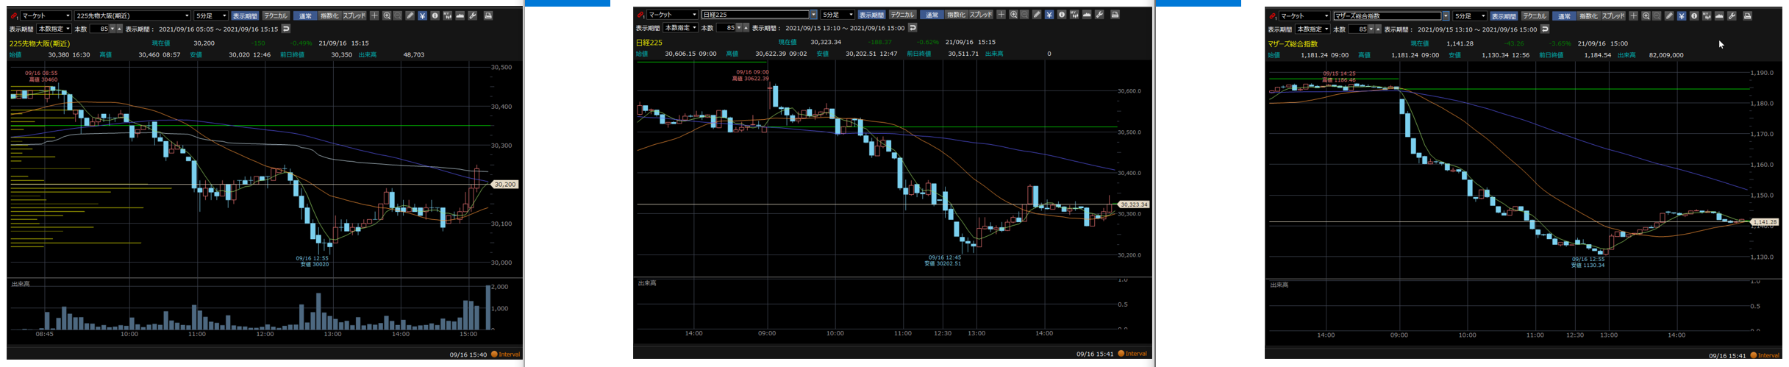Click the link chain icon in 日経225 chart
The height and width of the screenshot is (367, 1789).
pos(641,15)
